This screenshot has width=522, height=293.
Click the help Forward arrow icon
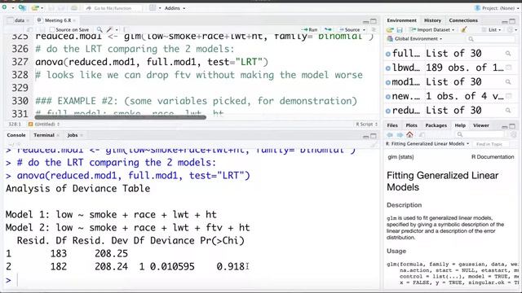point(400,134)
